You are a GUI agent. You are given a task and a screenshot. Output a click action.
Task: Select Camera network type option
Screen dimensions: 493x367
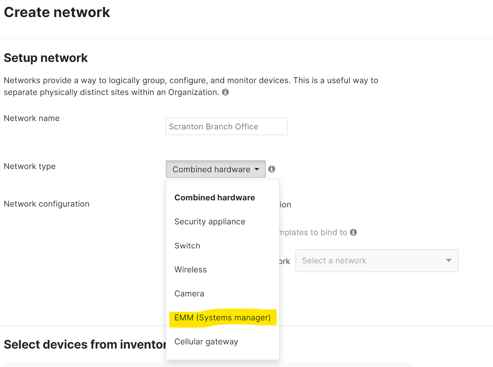click(189, 293)
